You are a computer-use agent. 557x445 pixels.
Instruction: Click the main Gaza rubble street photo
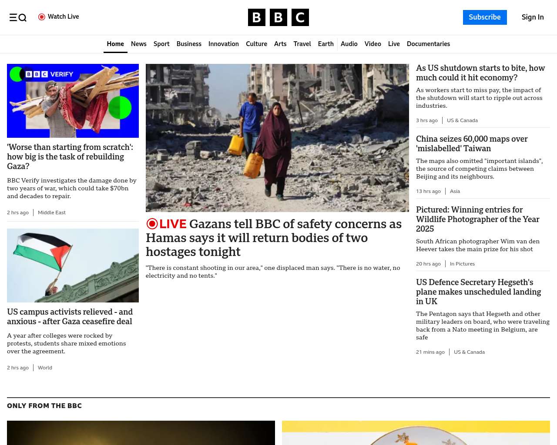pyautogui.click(x=277, y=138)
